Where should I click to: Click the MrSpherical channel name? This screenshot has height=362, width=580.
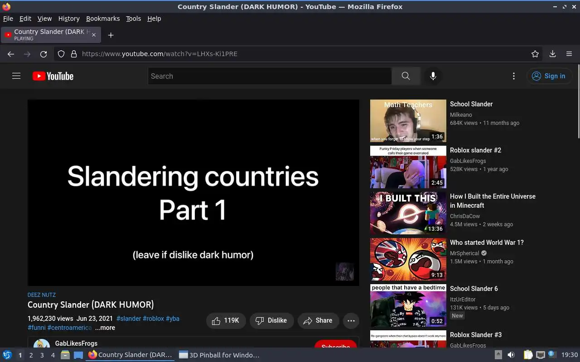[464, 253]
